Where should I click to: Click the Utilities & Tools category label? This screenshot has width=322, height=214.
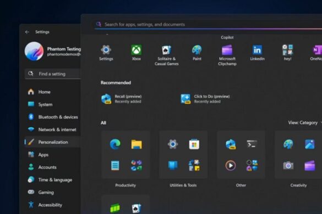(183, 185)
